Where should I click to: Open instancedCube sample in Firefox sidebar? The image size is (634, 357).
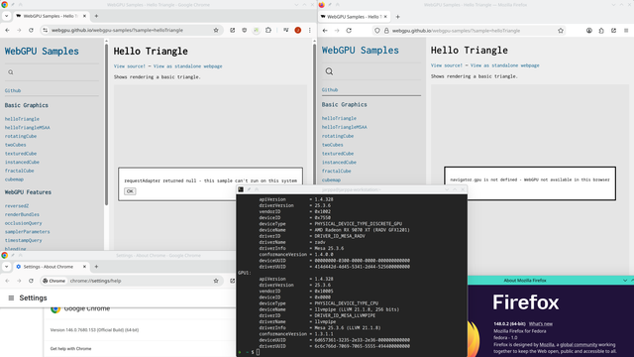point(339,162)
